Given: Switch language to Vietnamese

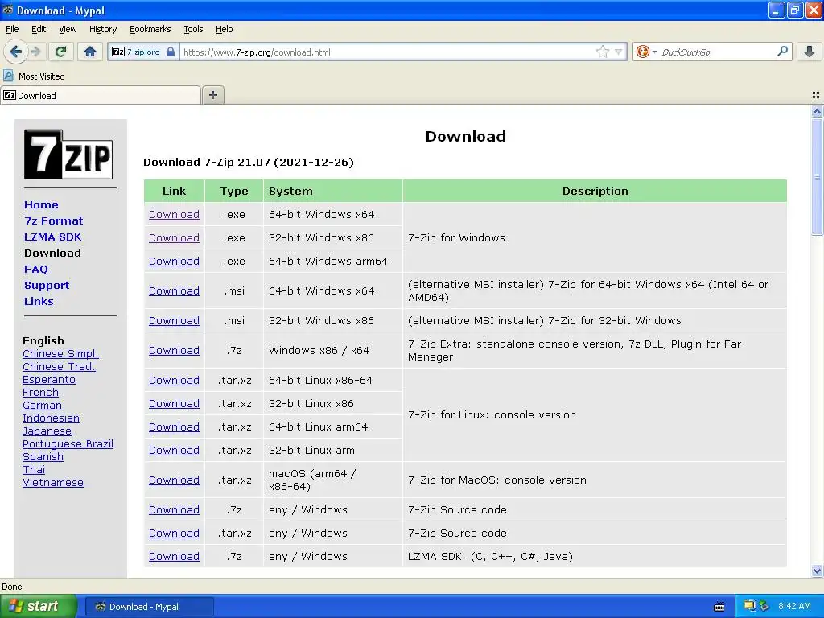Looking at the screenshot, I should click(52, 483).
